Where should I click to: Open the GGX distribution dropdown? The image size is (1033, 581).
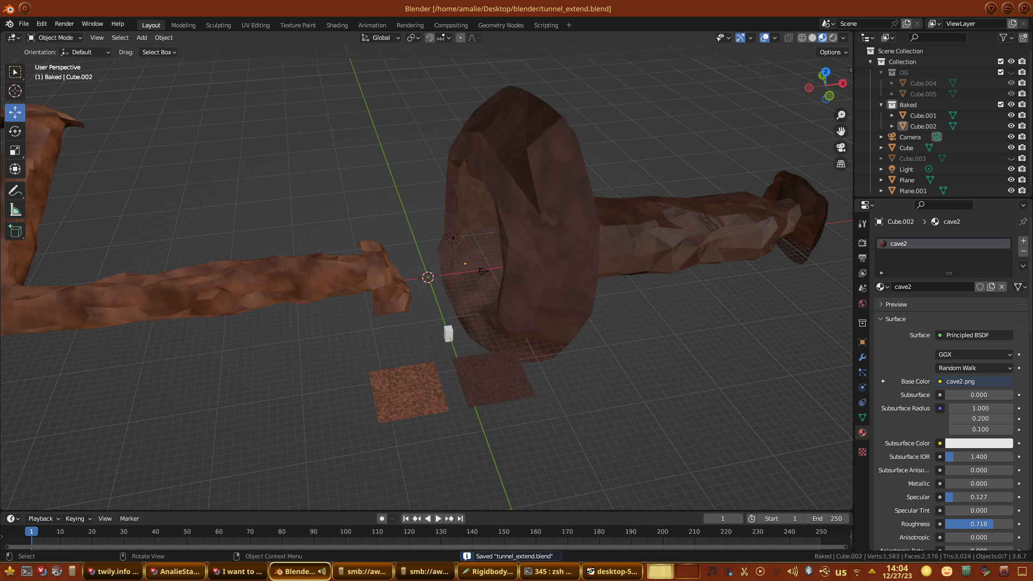click(x=974, y=355)
